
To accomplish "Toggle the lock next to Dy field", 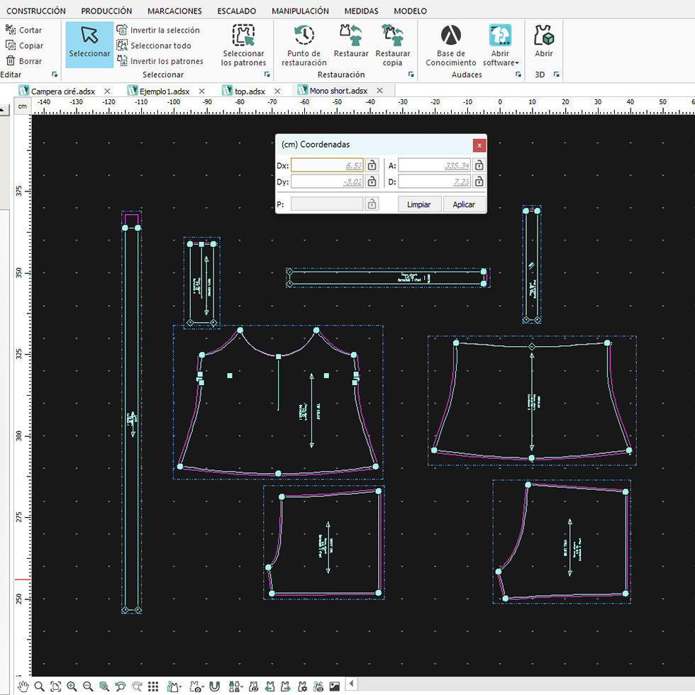I will click(x=372, y=182).
